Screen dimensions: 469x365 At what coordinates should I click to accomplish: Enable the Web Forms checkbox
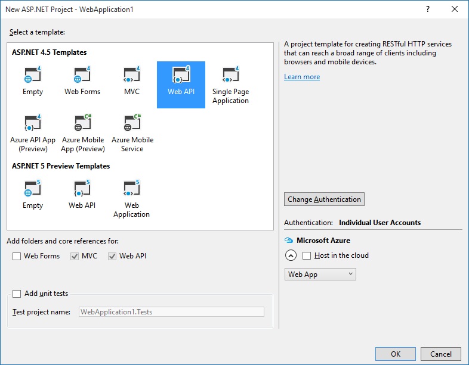coord(17,256)
